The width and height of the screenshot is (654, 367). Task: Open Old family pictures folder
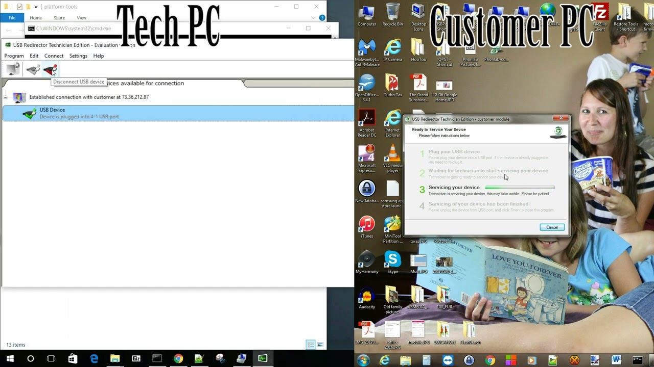[x=392, y=300]
